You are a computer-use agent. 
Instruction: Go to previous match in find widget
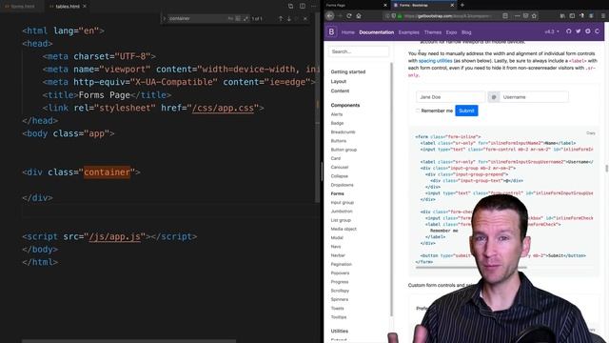281,19
